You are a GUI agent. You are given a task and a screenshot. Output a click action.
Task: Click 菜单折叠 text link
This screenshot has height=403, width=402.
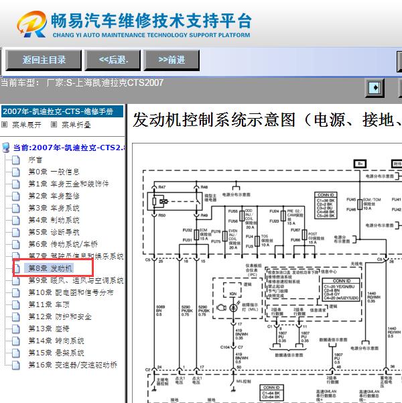click(76, 125)
